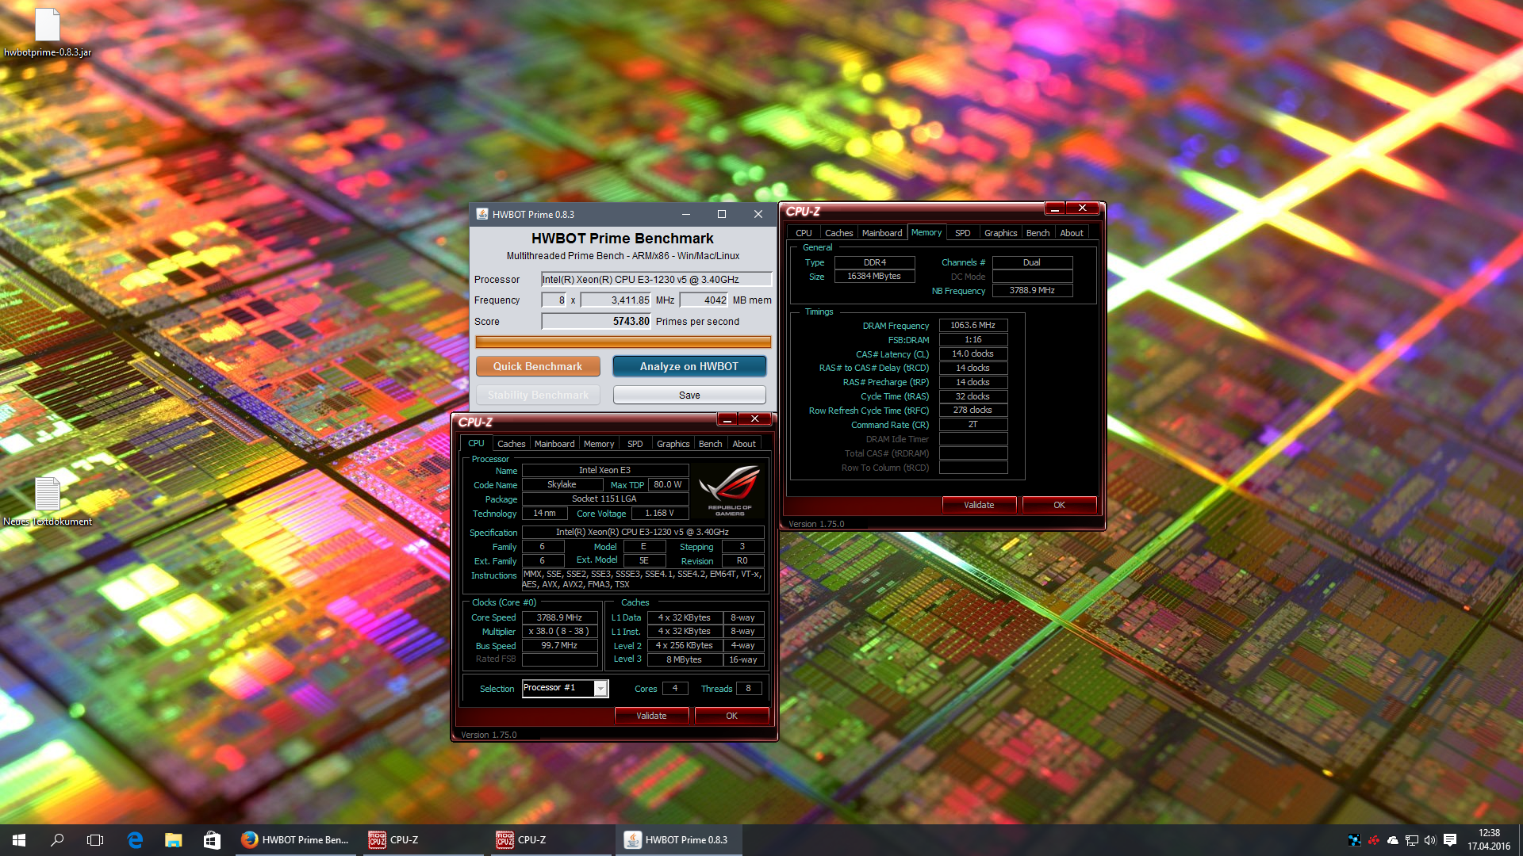Select SPD tab in CPU-Z memory window
Screen dimensions: 1523x856
coord(963,233)
